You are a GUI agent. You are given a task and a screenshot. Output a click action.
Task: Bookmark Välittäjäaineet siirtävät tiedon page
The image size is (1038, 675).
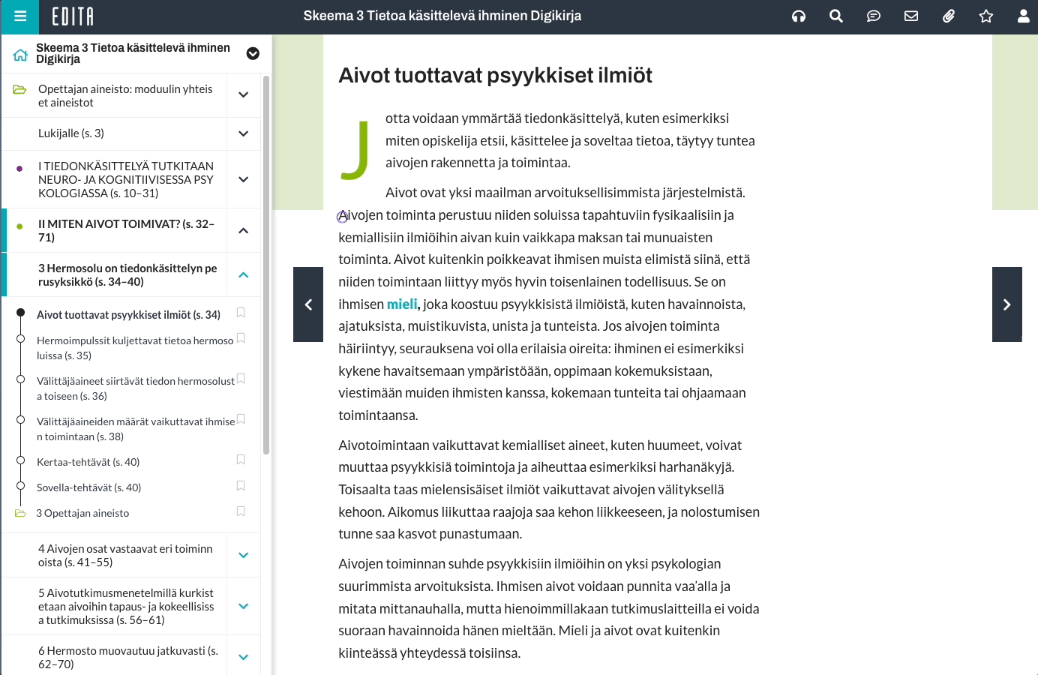click(241, 379)
